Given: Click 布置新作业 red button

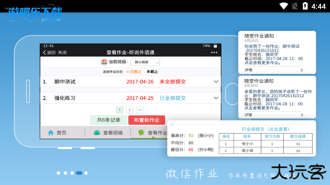Looking at the screenshot, I should tap(147, 120).
